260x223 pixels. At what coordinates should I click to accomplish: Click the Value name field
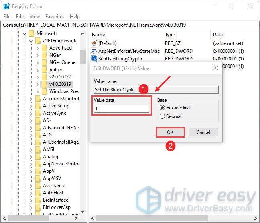point(156,90)
